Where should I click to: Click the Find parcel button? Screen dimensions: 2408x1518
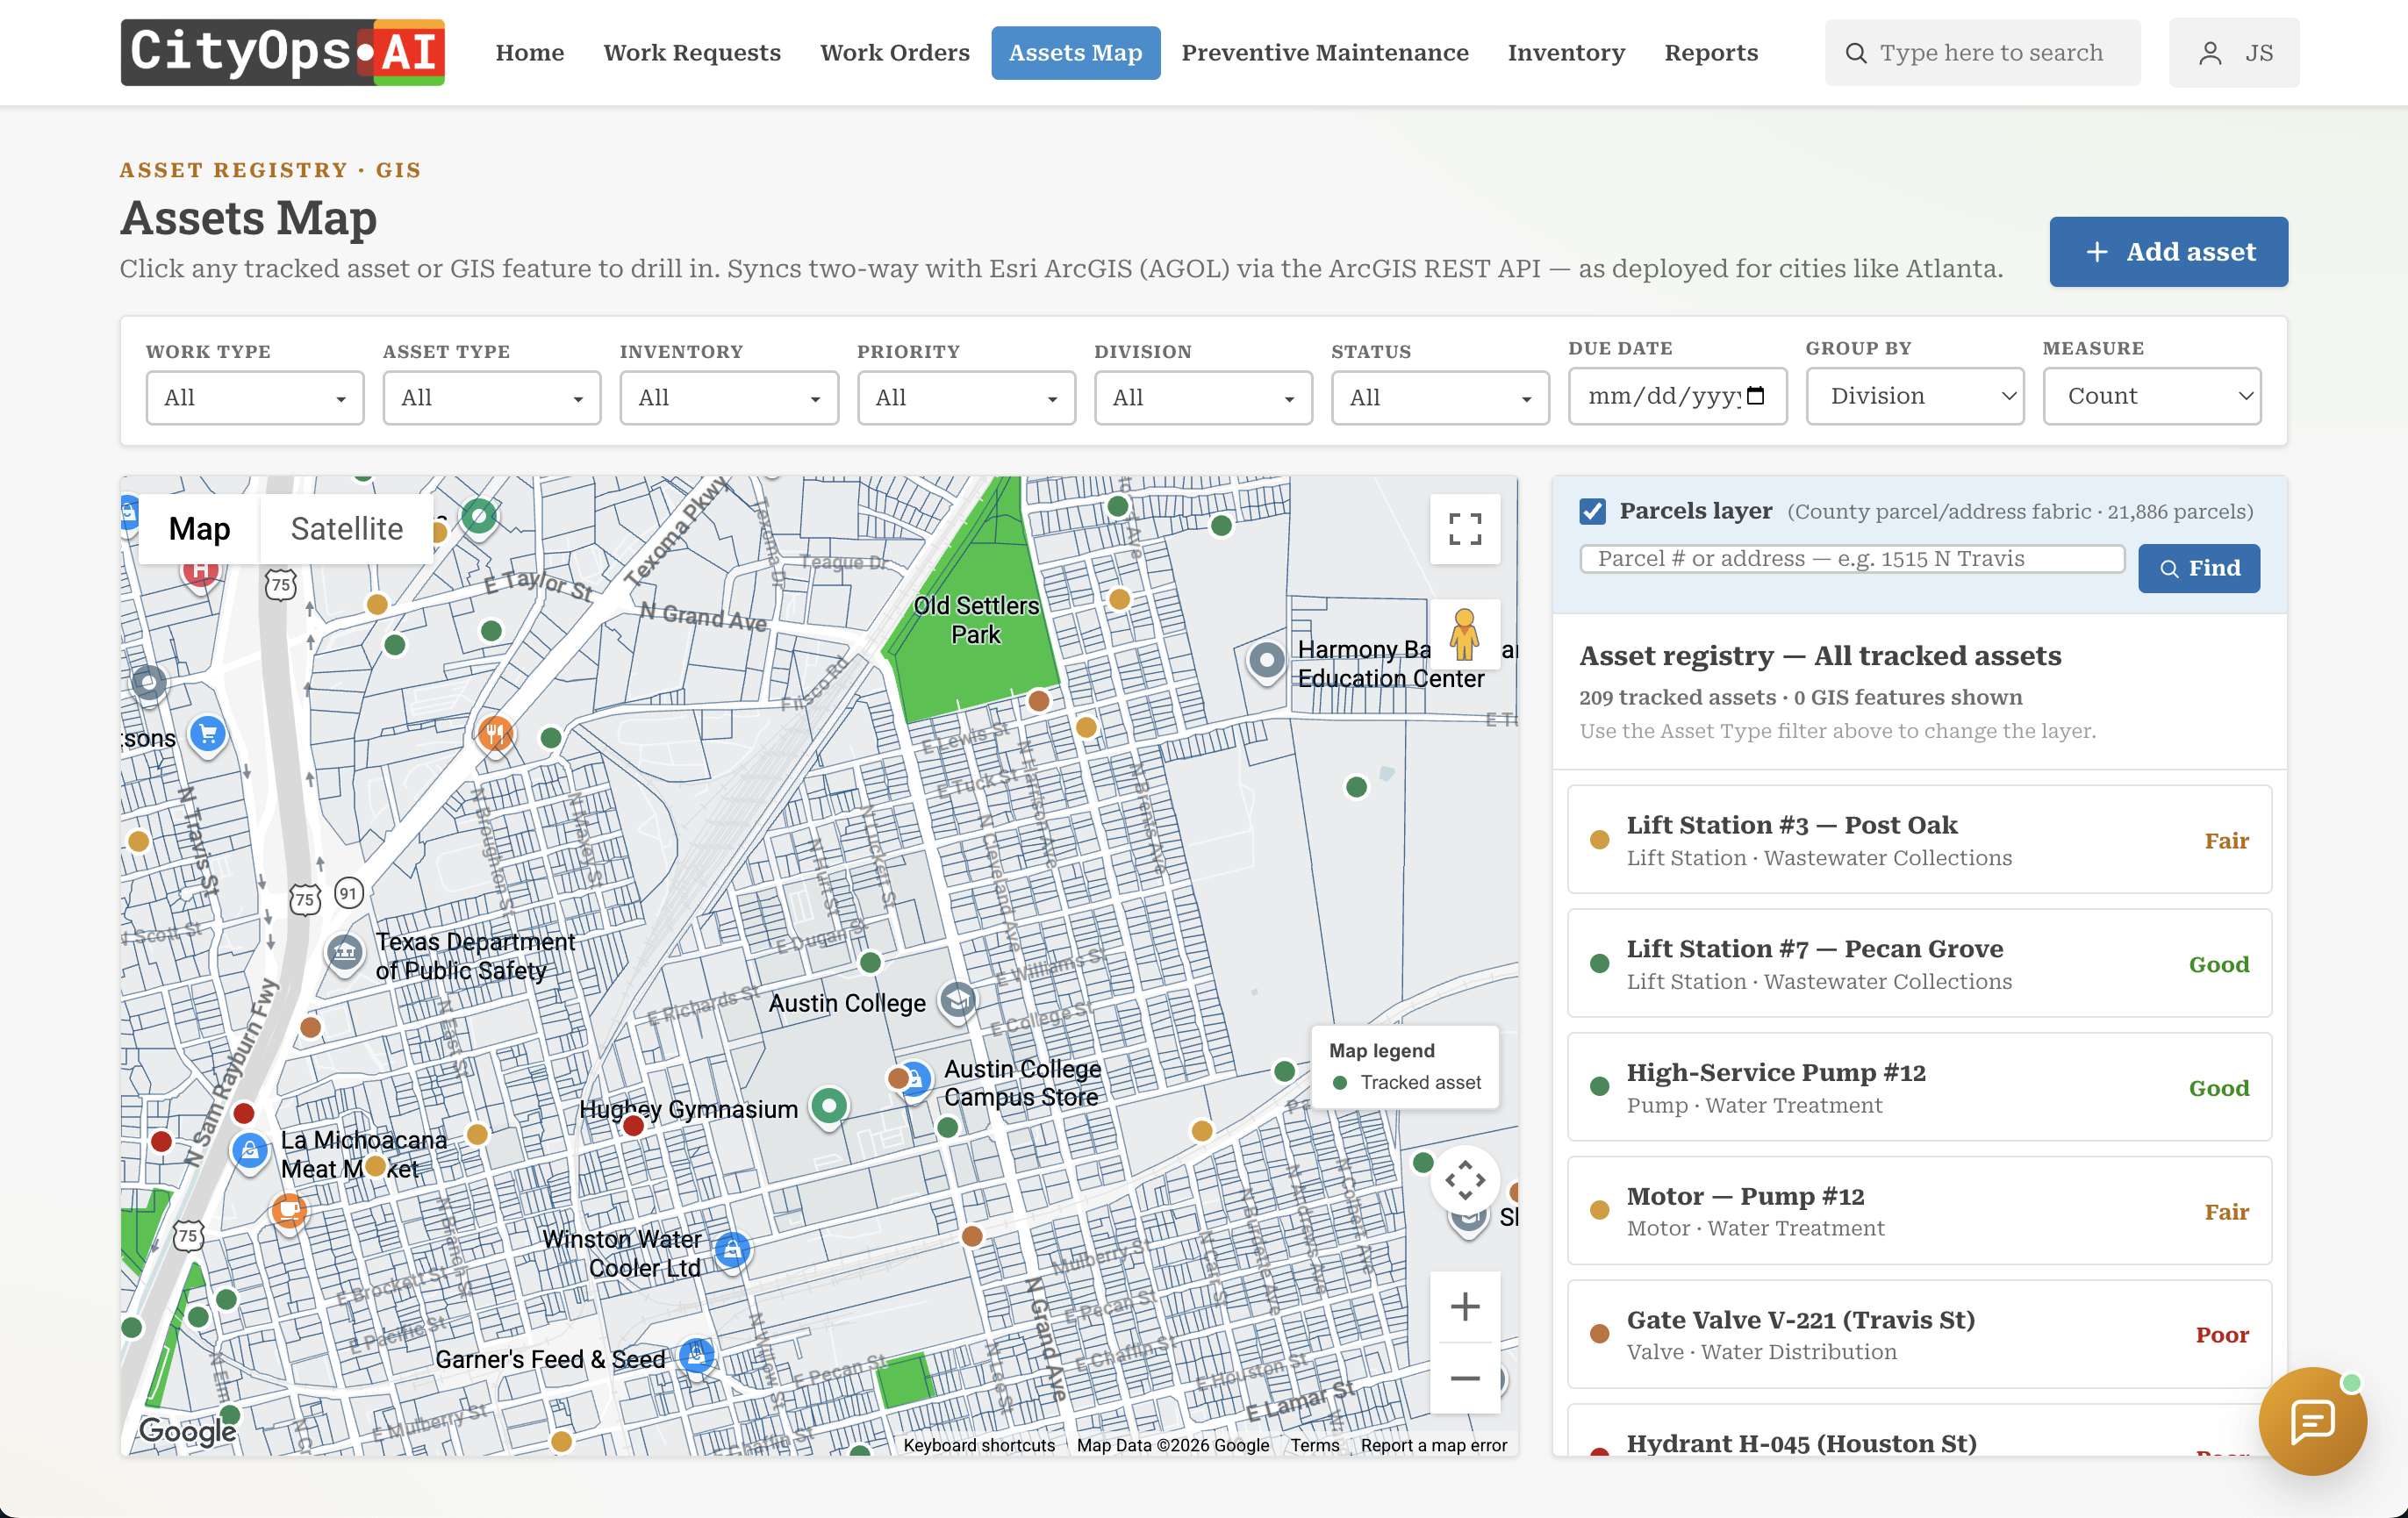(2199, 568)
